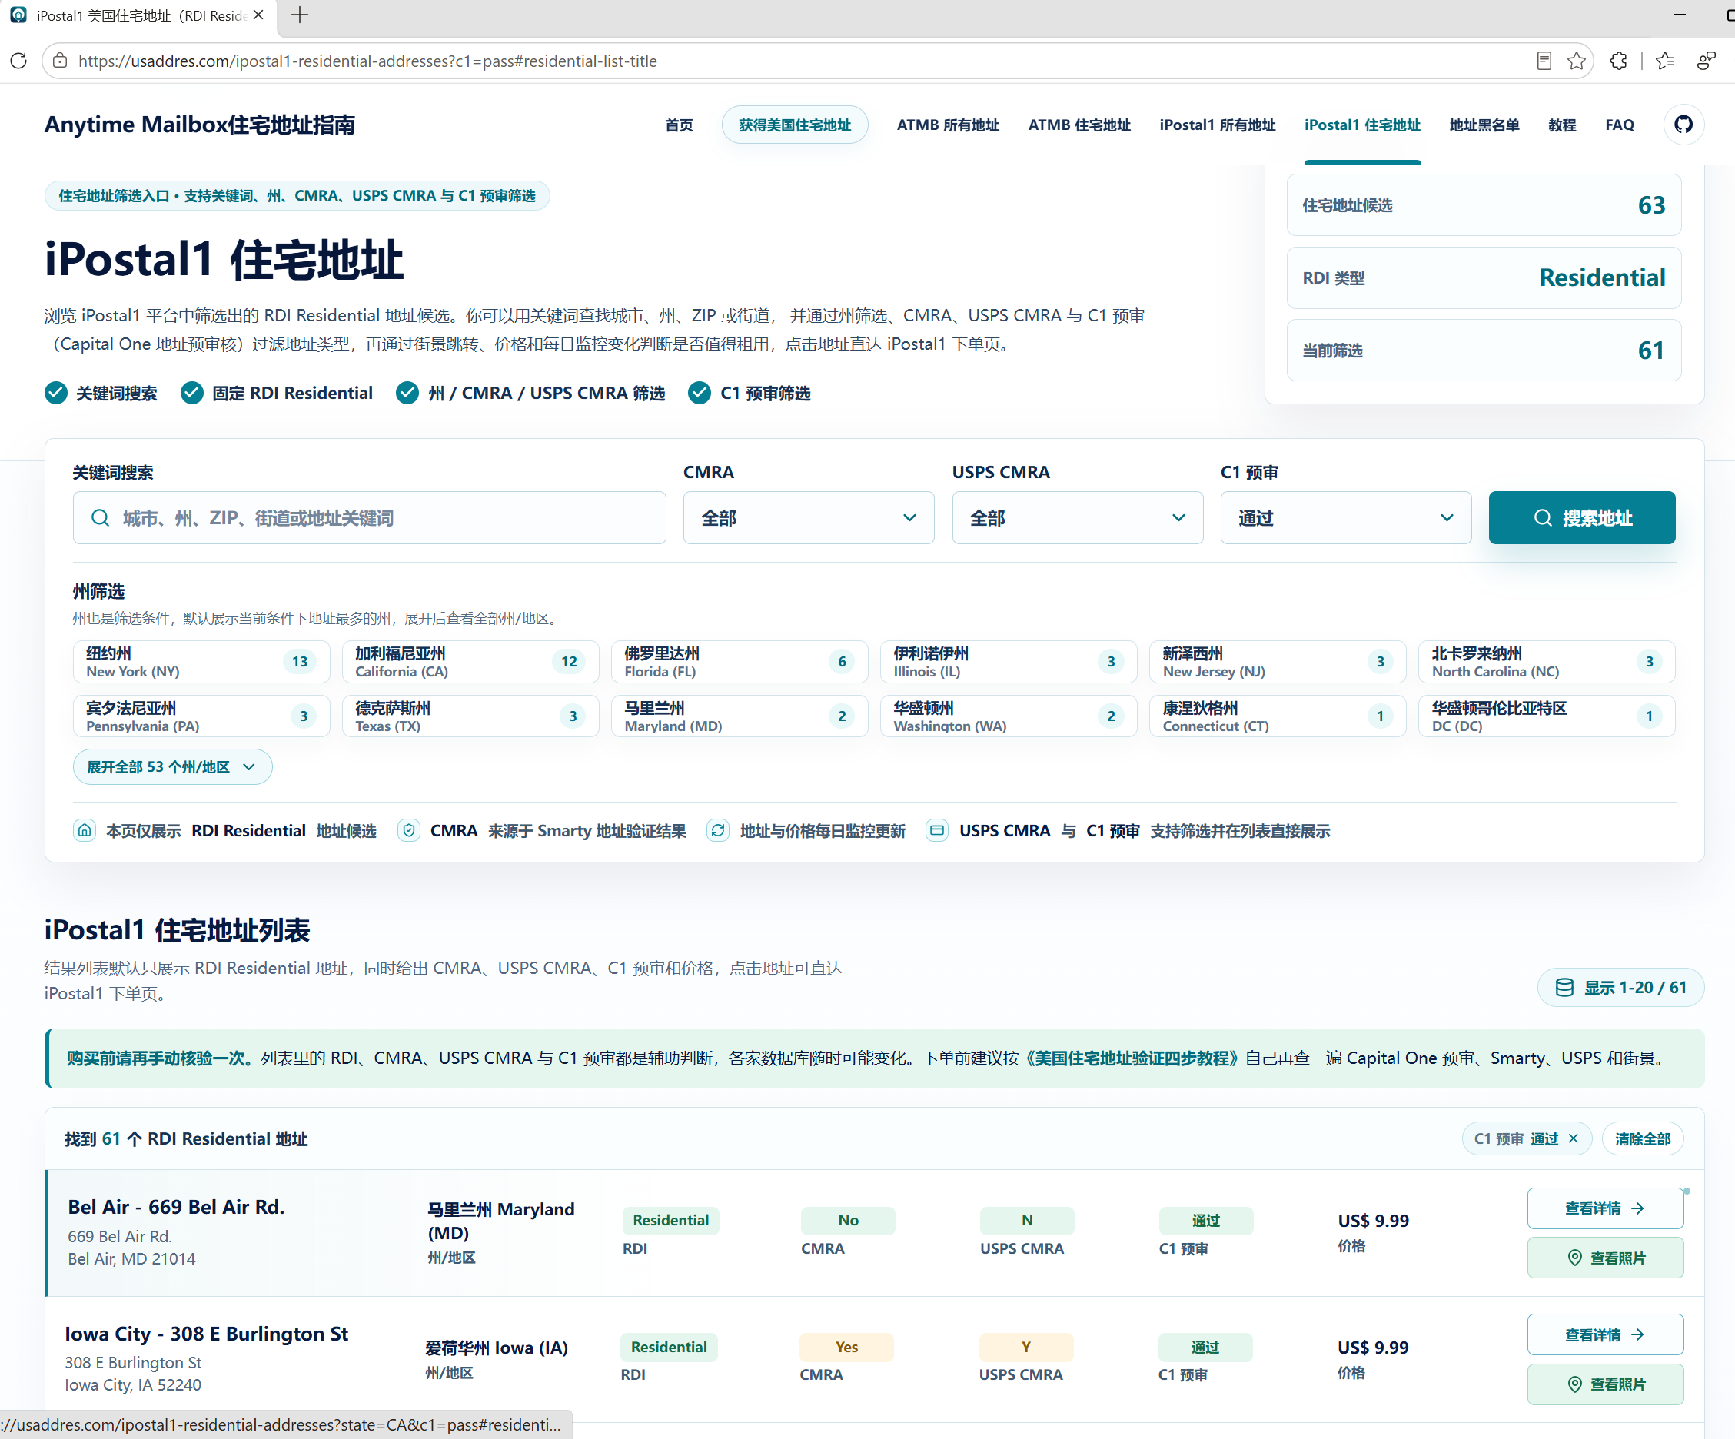Click the site info lock icon
This screenshot has width=1735, height=1439.
[x=60, y=61]
